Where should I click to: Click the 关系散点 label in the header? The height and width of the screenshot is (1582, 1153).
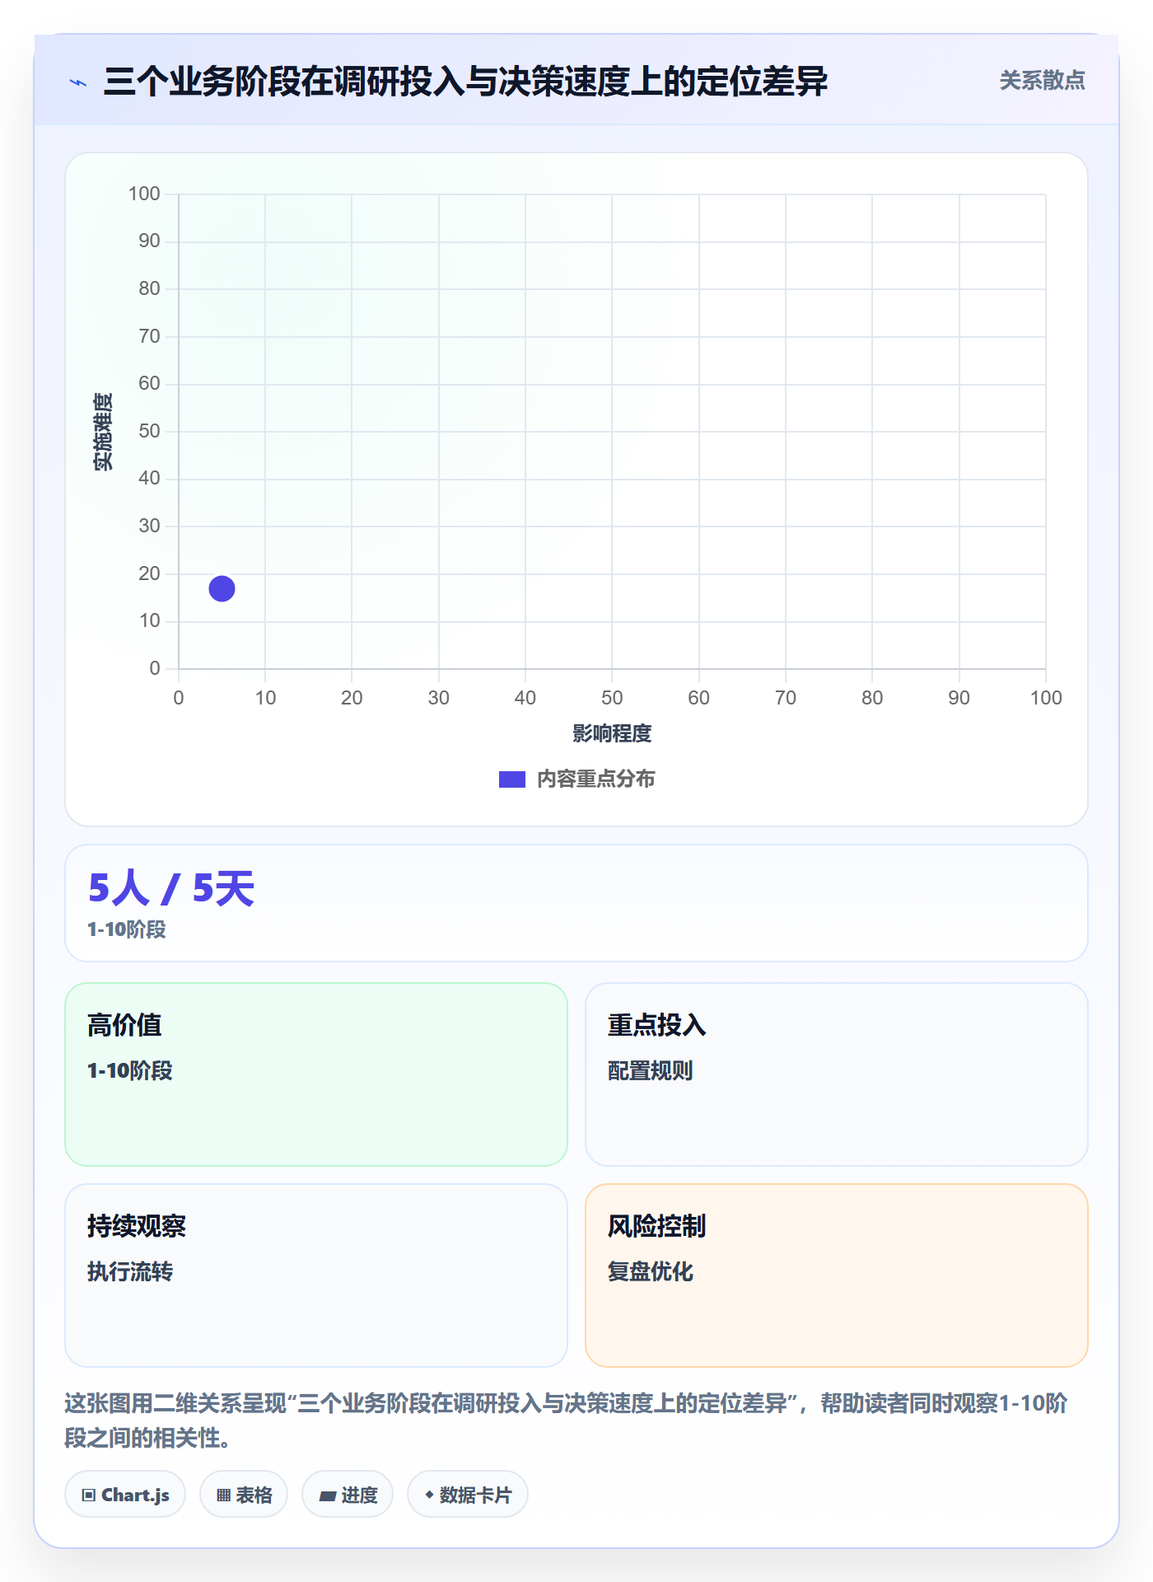pyautogui.click(x=1042, y=81)
